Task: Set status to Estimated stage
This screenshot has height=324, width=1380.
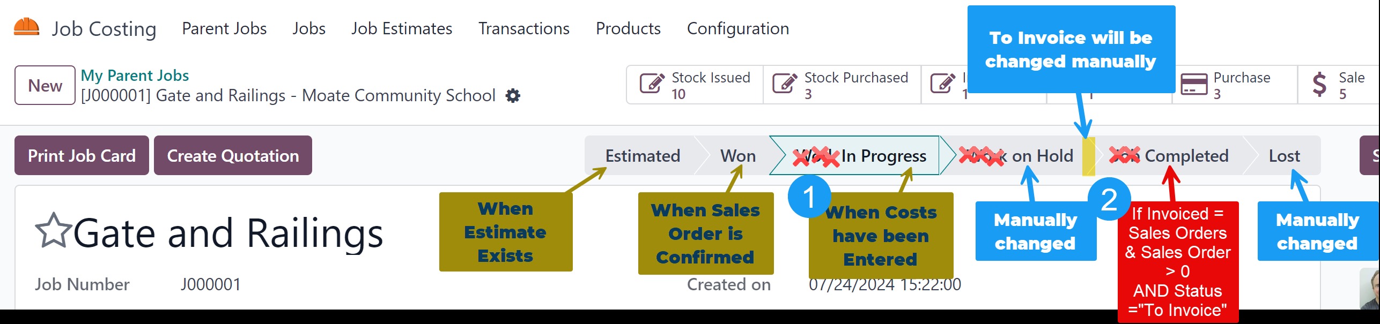Action: [x=643, y=156]
